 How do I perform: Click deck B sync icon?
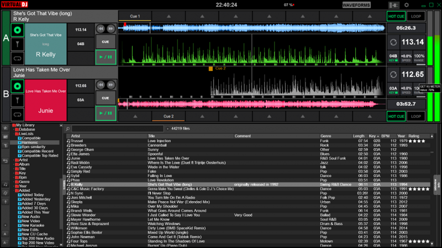pos(393,74)
